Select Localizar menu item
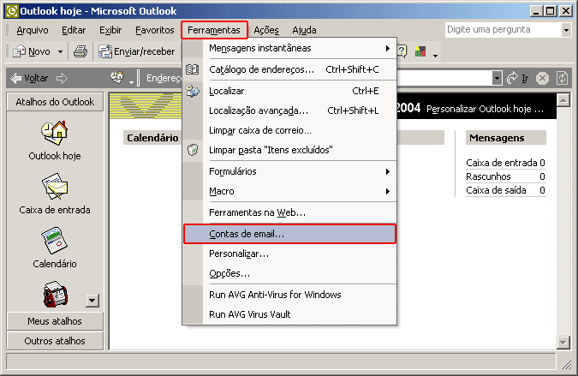 coord(289,91)
